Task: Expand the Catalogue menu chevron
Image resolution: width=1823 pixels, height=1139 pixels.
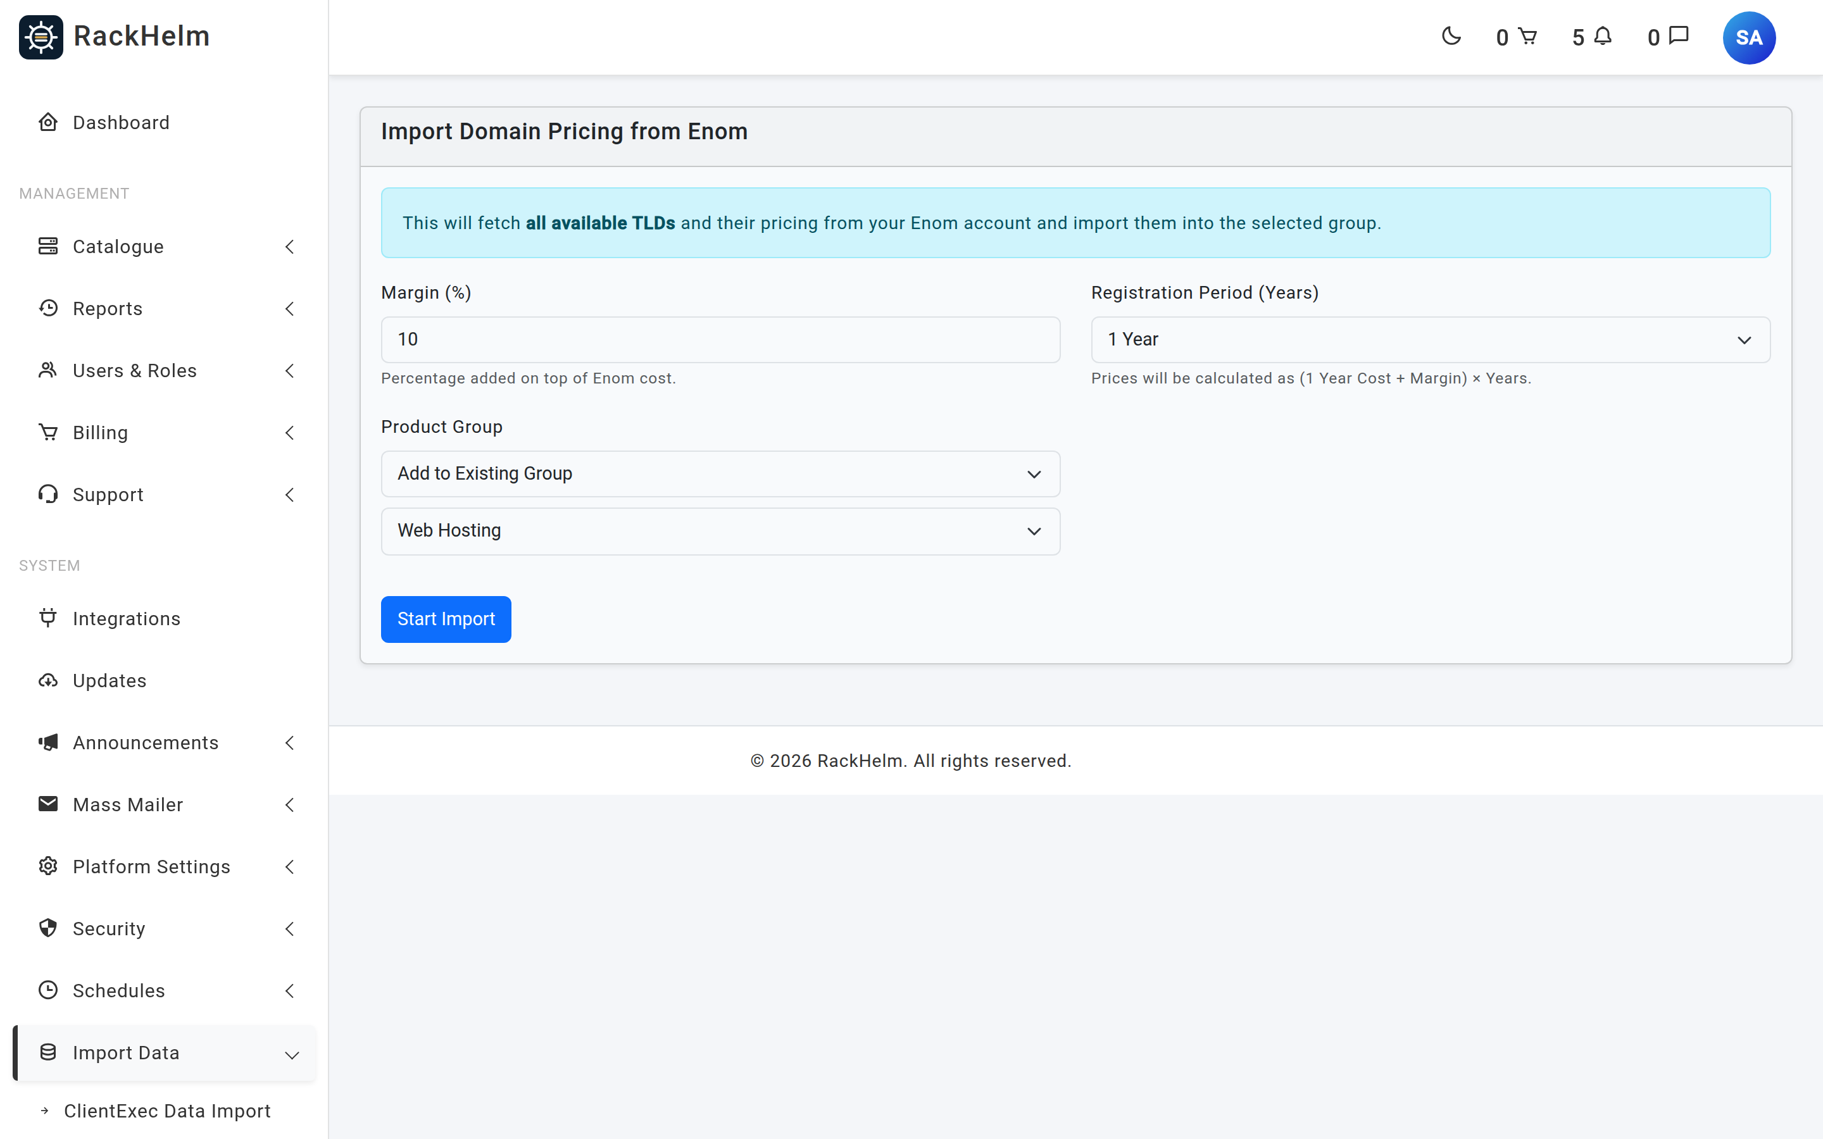Action: (x=290, y=247)
